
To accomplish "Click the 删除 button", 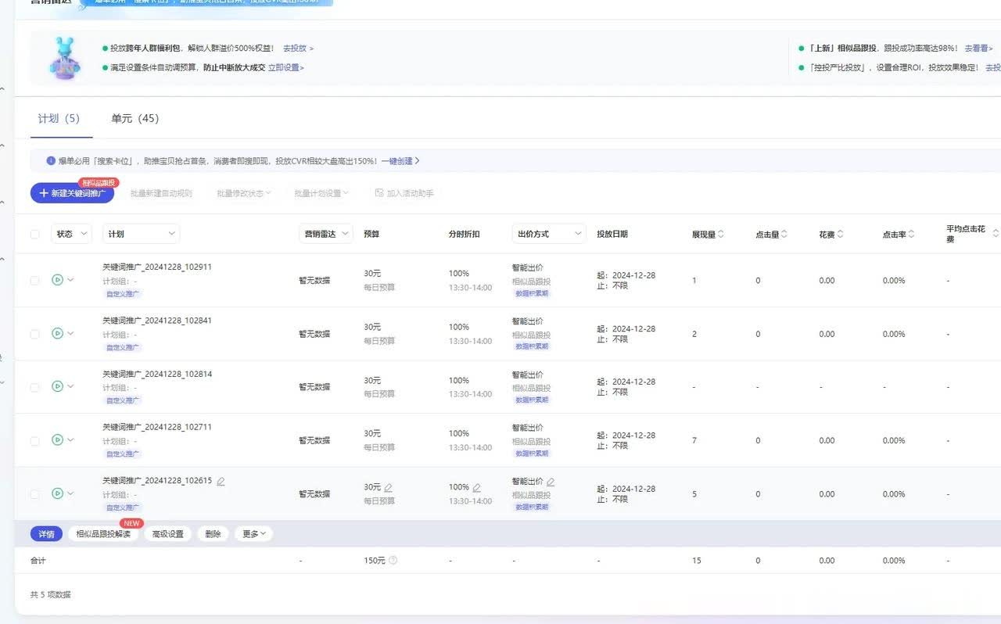I will point(213,534).
